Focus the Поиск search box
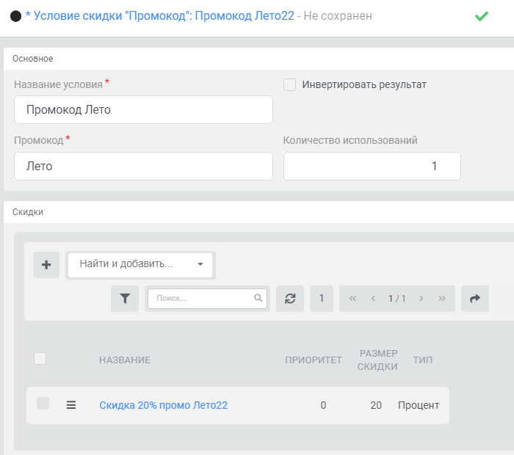514x455 pixels. pyautogui.click(x=207, y=299)
